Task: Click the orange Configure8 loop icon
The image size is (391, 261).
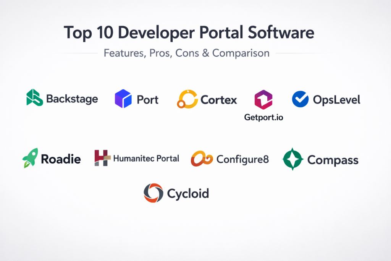Action: click(x=202, y=159)
